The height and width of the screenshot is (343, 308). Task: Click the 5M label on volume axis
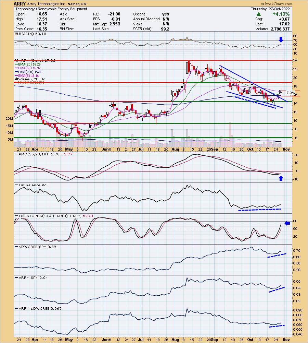(x=11, y=139)
